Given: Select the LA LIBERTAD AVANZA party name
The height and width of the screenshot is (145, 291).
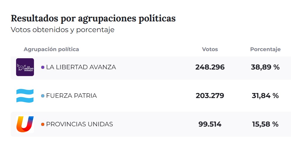Looking at the screenshot, I should [x=81, y=67].
